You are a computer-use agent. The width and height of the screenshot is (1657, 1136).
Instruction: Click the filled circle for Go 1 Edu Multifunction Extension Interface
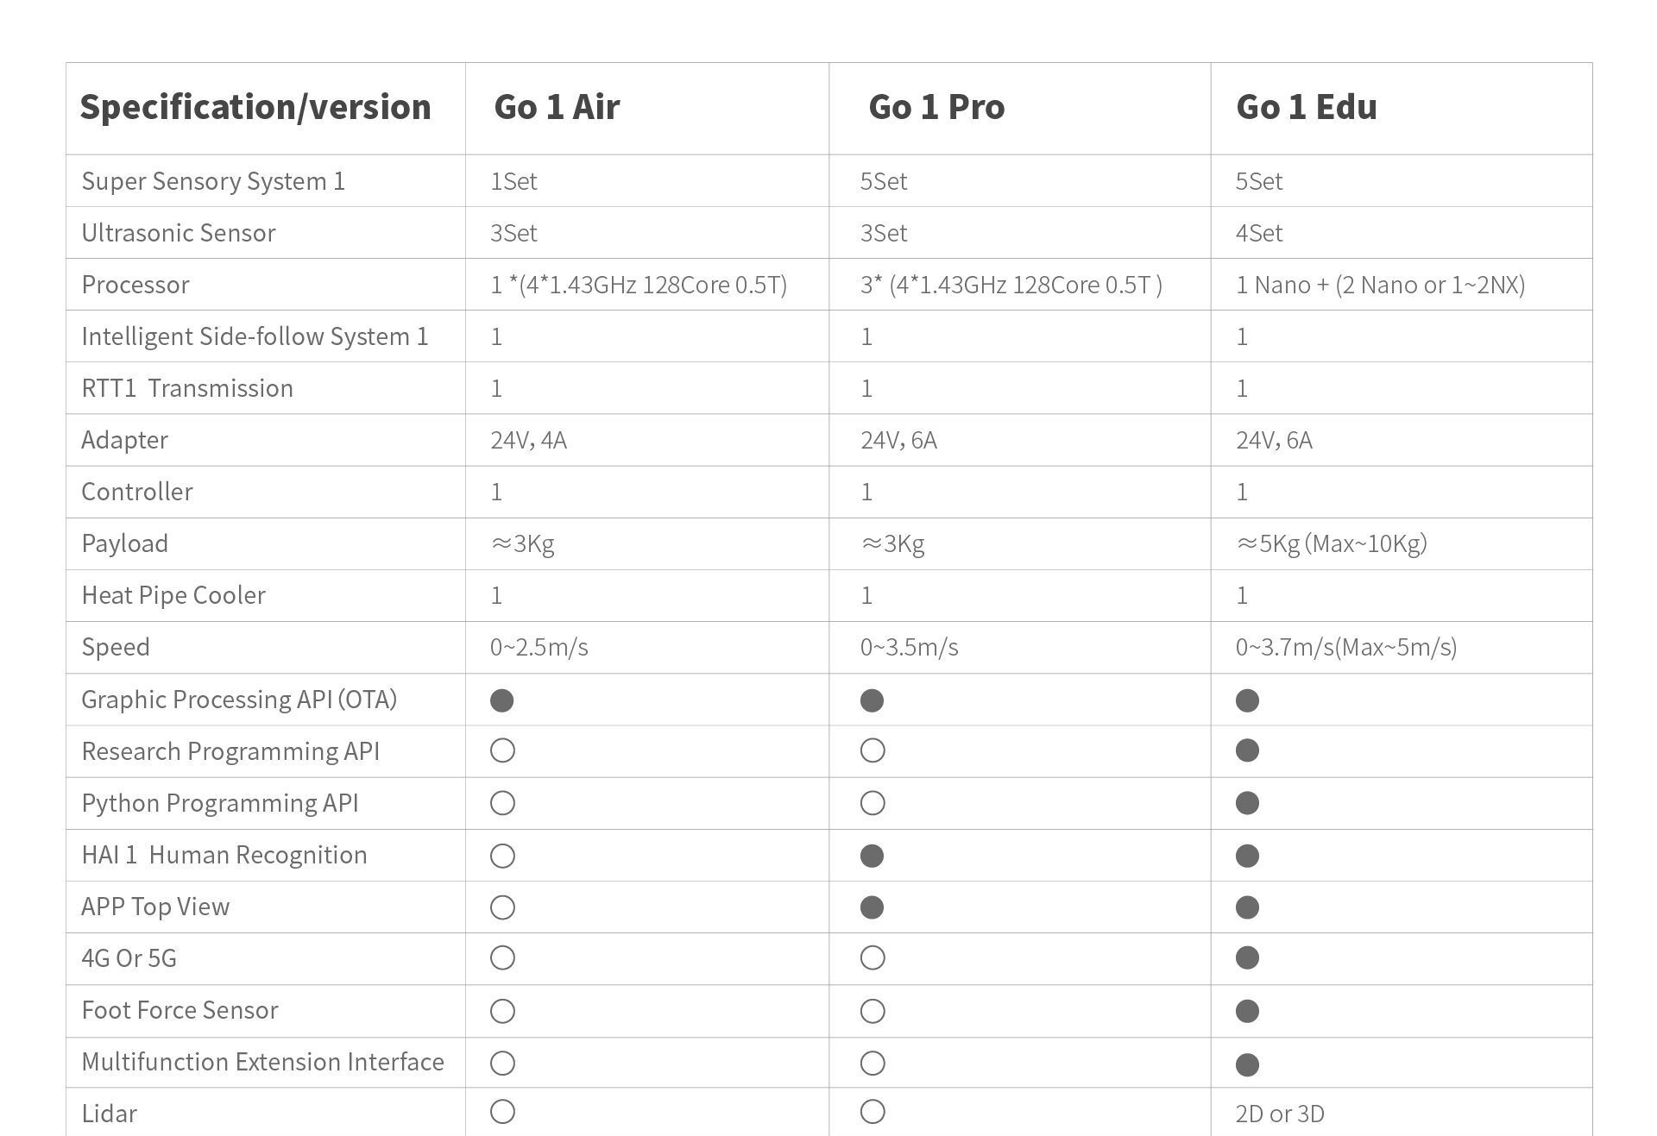coord(1247,1064)
